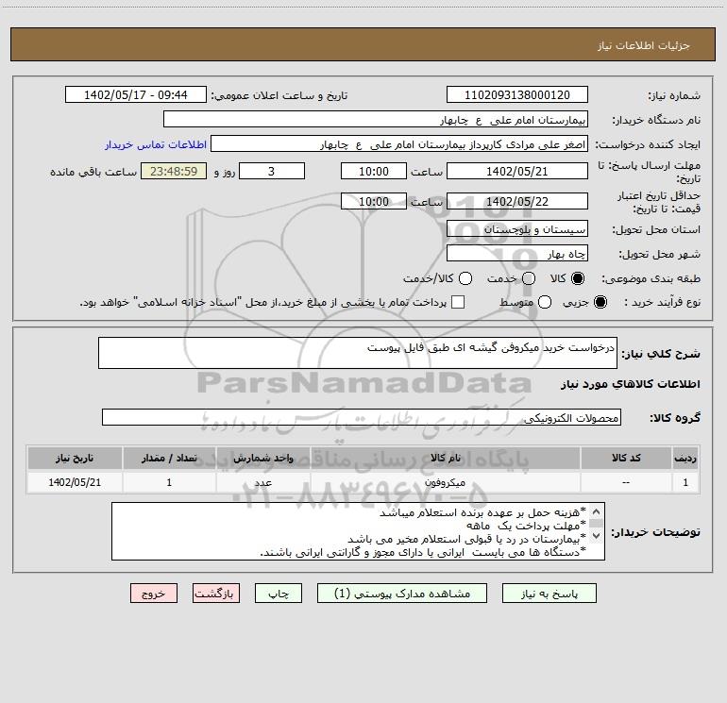727x703 pixels.
Task: Open the اطلاعات تماس خریدار link
Action: coord(156,144)
